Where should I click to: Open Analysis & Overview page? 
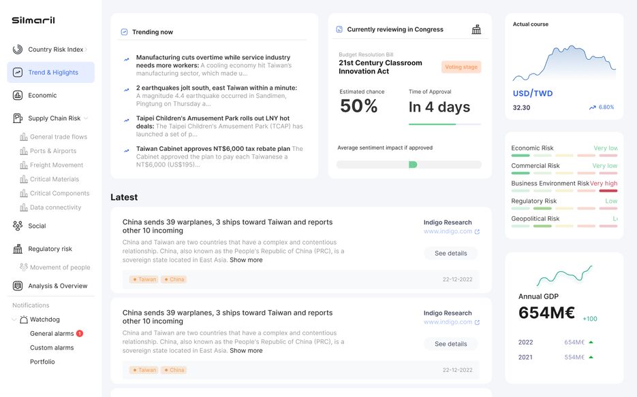coord(58,286)
